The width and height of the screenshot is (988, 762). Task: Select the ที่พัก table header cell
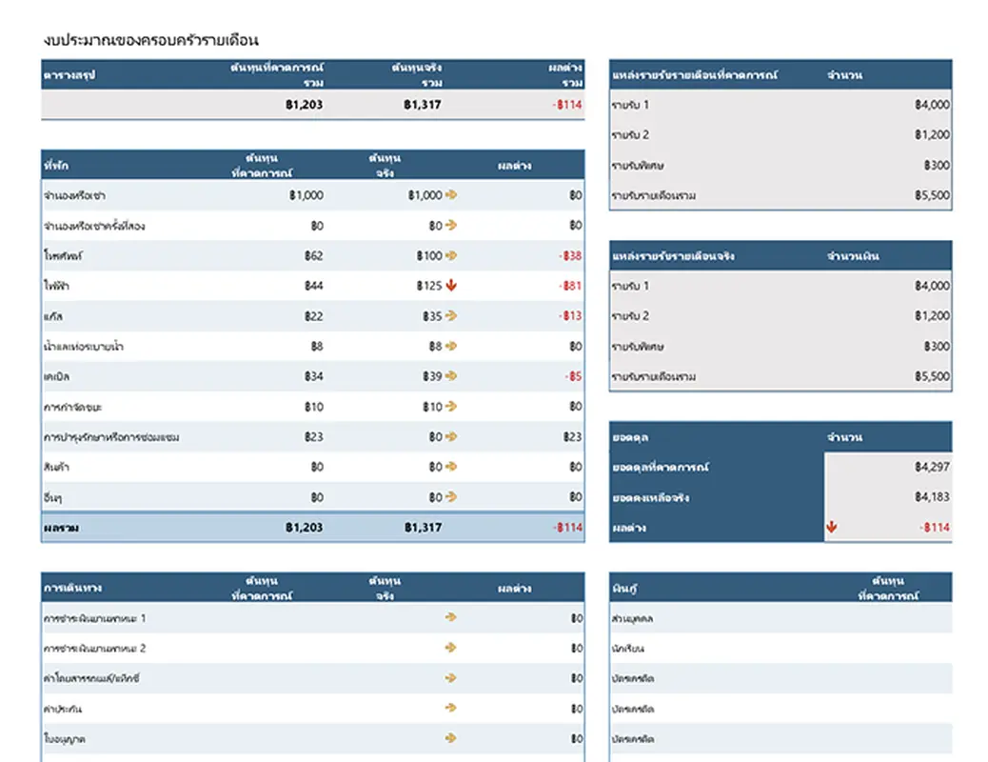tap(55, 165)
